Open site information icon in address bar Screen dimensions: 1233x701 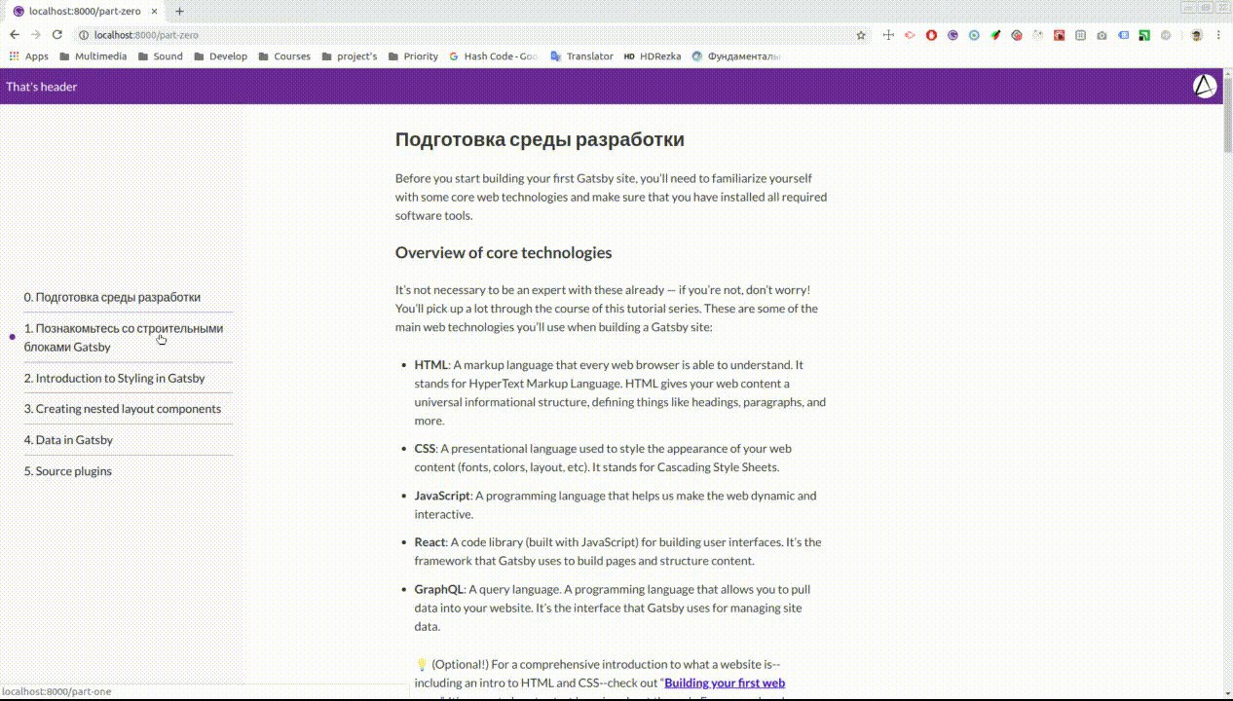(x=84, y=35)
